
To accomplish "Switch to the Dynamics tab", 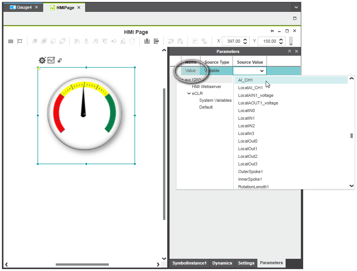I will tap(222, 263).
